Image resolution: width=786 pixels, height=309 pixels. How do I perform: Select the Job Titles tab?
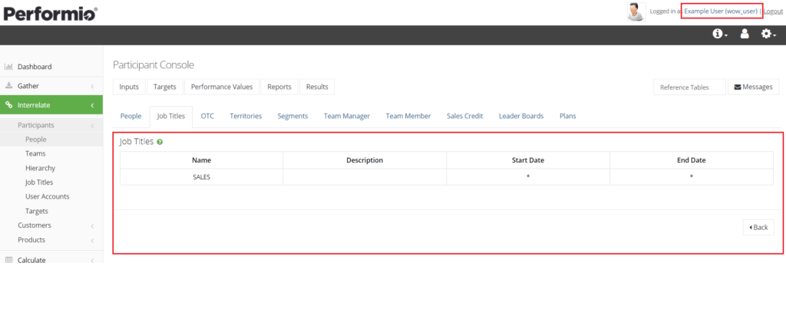click(171, 117)
